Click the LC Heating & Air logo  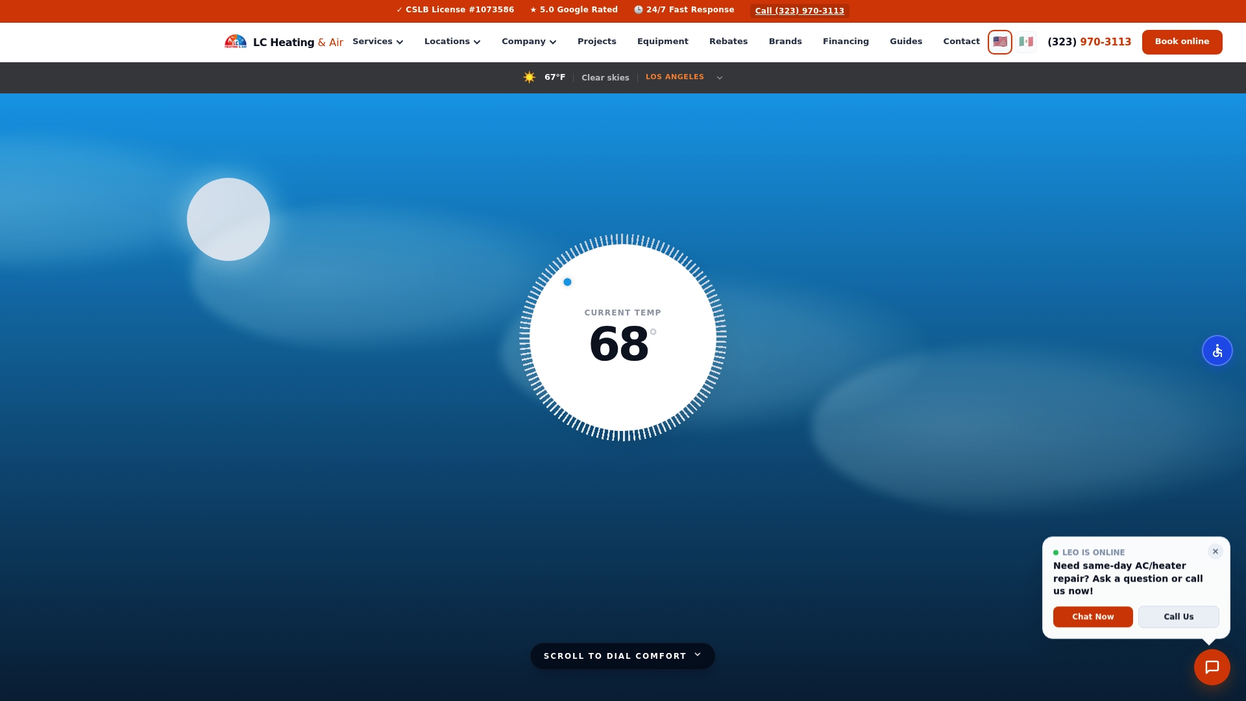[284, 42]
